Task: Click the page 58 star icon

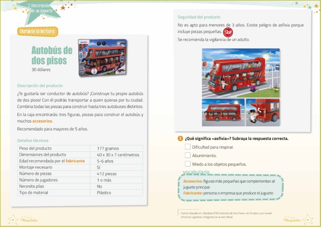Action: point(13,220)
